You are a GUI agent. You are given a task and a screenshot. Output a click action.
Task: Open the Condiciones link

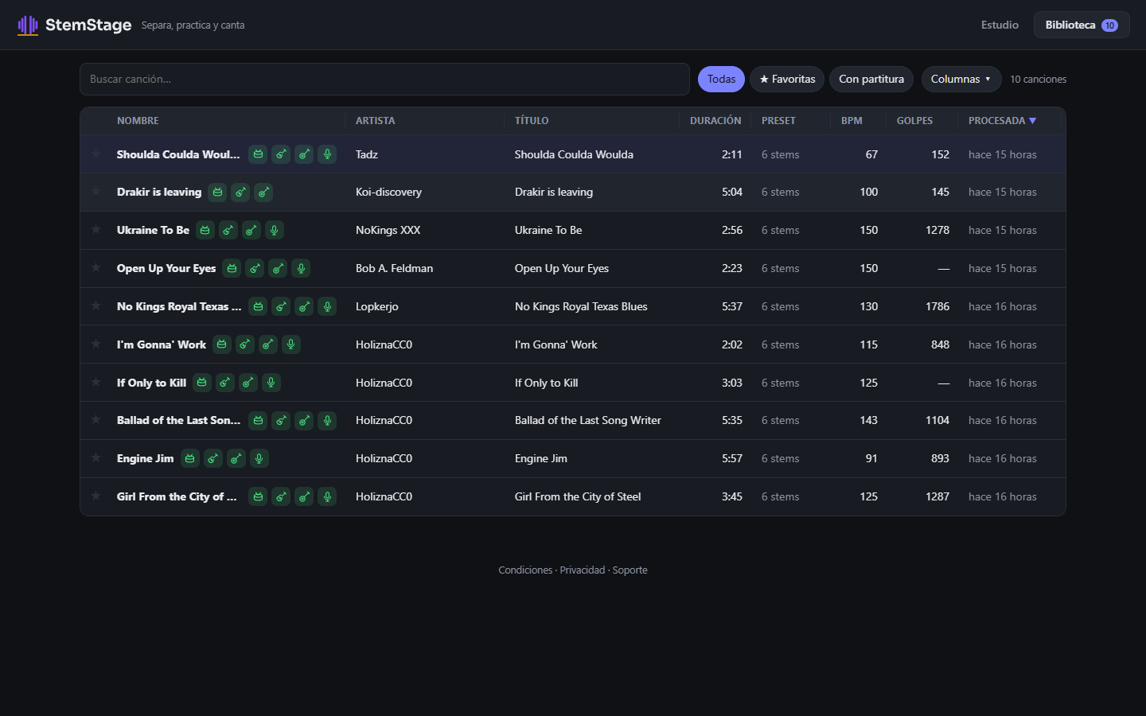click(x=525, y=570)
